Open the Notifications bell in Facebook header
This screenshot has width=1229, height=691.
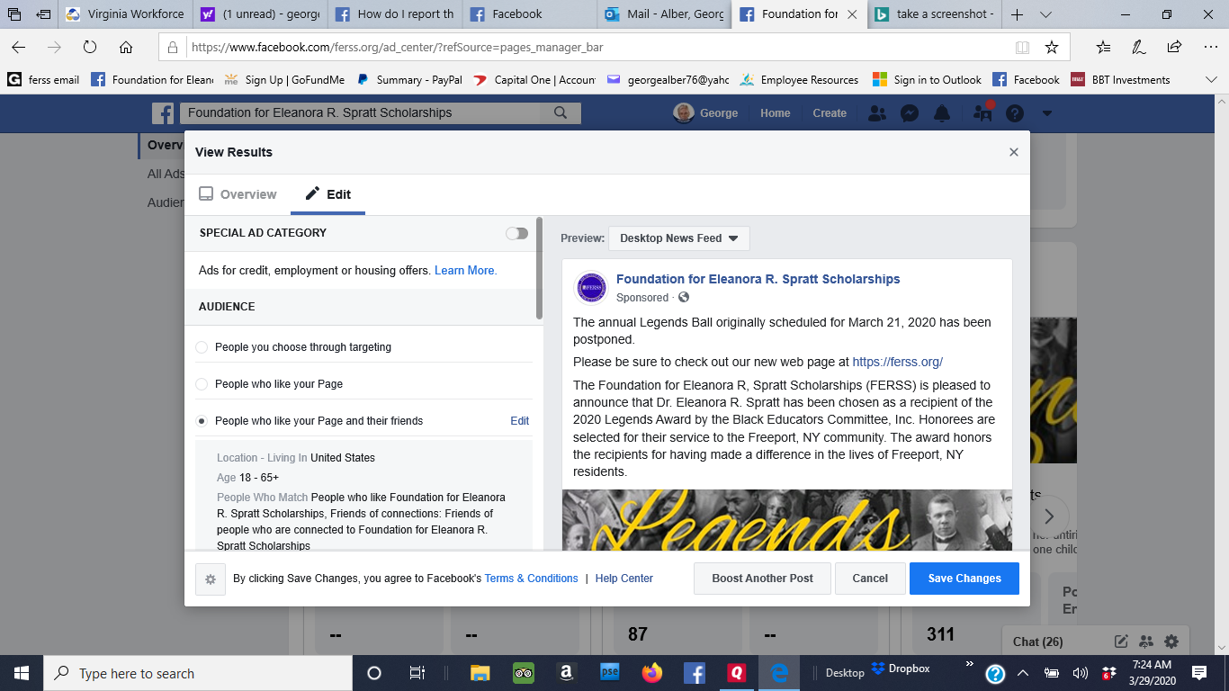(942, 113)
